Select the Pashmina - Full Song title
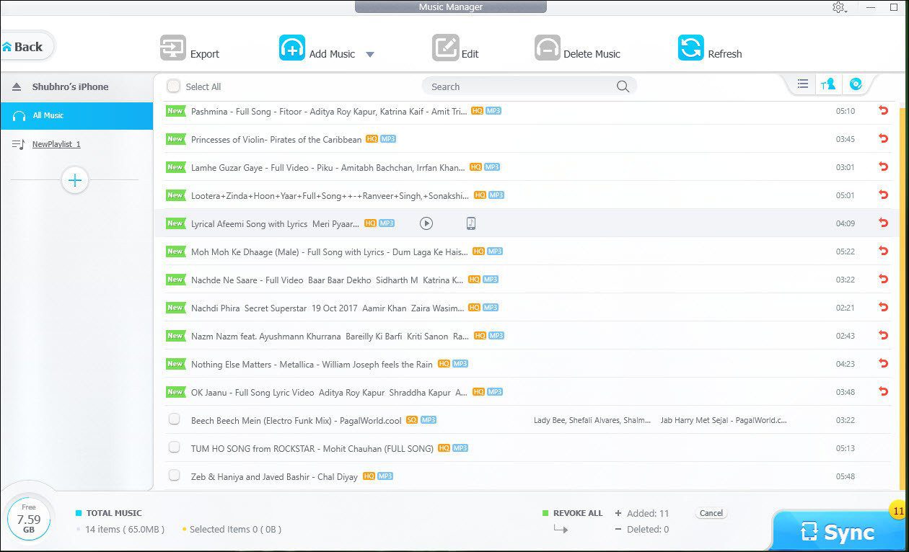Image resolution: width=909 pixels, height=552 pixels. 330,112
